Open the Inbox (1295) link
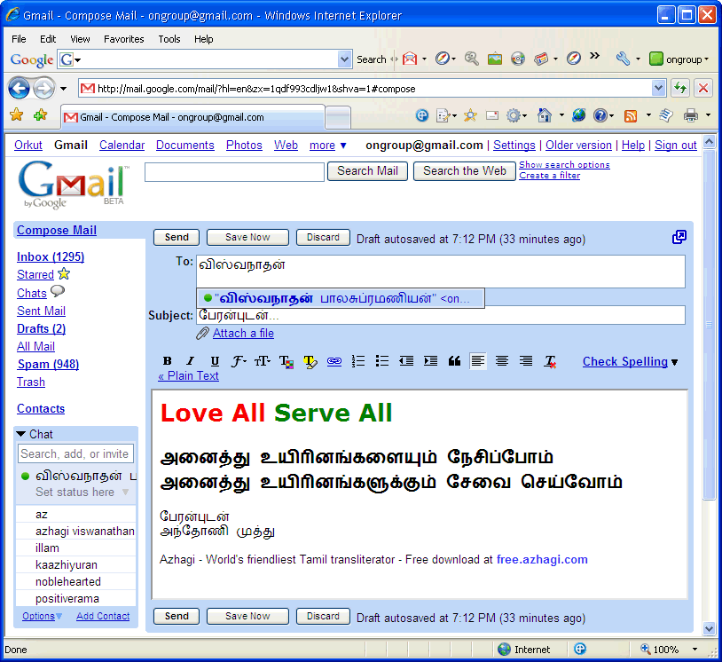Viewport: 722px width, 662px height. (51, 256)
